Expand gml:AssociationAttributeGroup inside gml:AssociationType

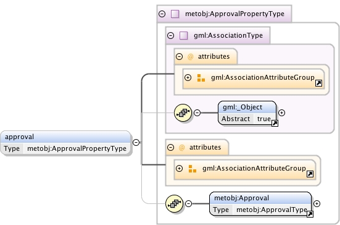point(188,77)
